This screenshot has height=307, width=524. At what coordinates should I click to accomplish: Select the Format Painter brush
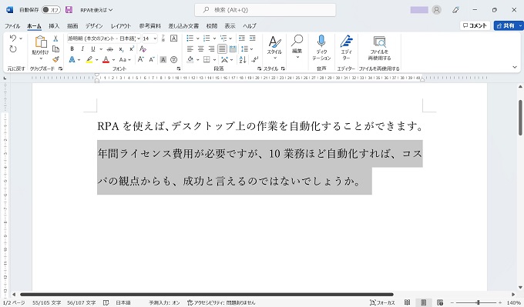pyautogui.click(x=55, y=59)
